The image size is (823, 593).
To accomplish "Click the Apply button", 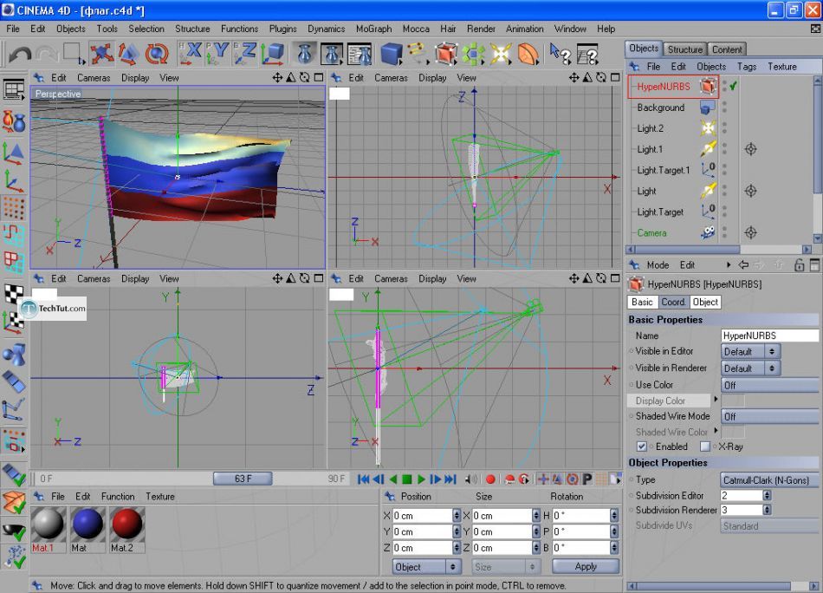I will (586, 567).
